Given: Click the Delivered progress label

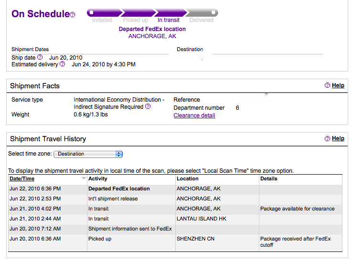Looking at the screenshot, I should (x=202, y=20).
